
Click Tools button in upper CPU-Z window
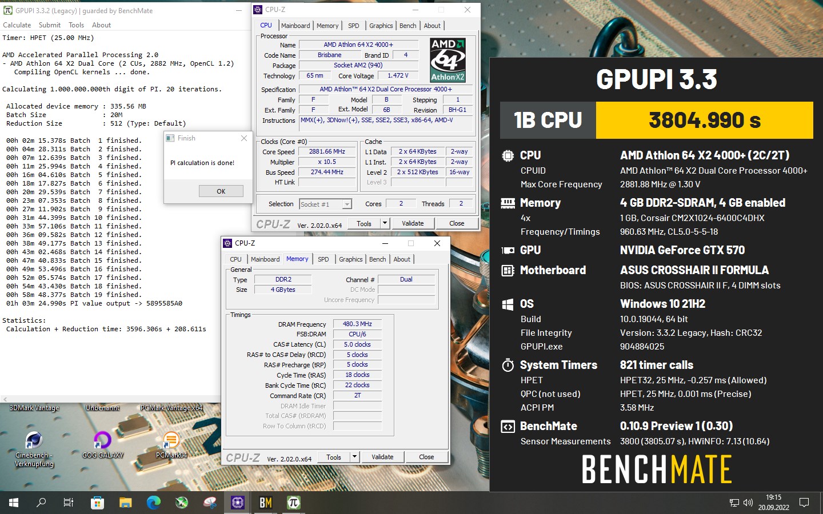pyautogui.click(x=364, y=223)
